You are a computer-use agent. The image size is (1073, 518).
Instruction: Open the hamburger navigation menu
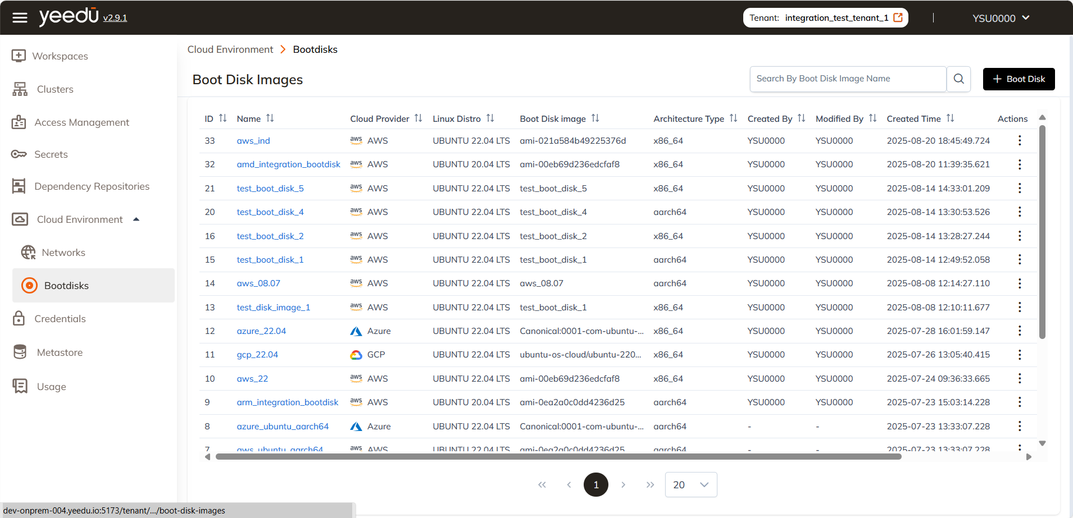point(20,18)
